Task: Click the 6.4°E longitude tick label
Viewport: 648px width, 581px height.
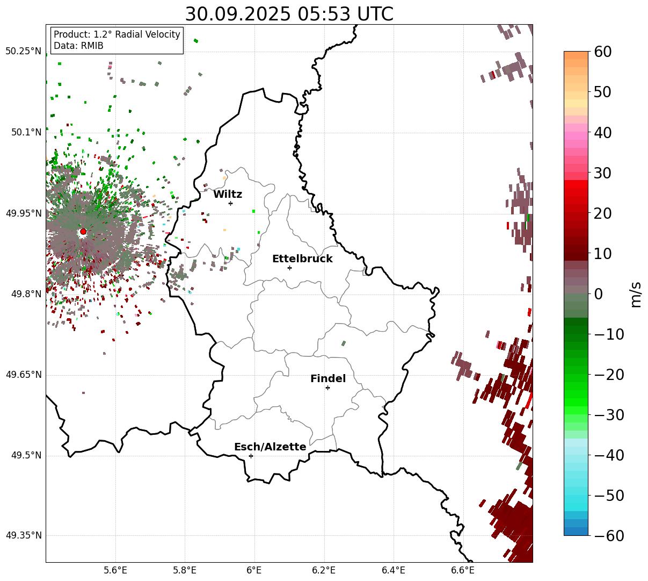Action: (393, 570)
